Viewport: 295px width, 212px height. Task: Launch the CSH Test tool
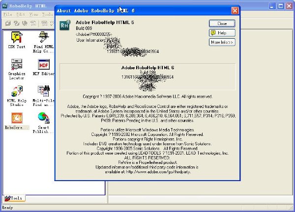(x=17, y=40)
